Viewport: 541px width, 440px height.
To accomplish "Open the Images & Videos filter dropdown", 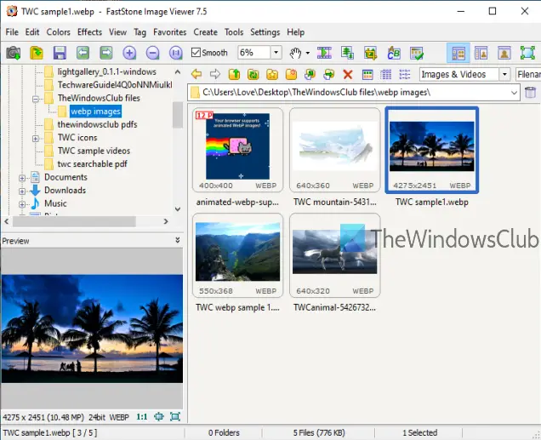I will [x=504, y=74].
